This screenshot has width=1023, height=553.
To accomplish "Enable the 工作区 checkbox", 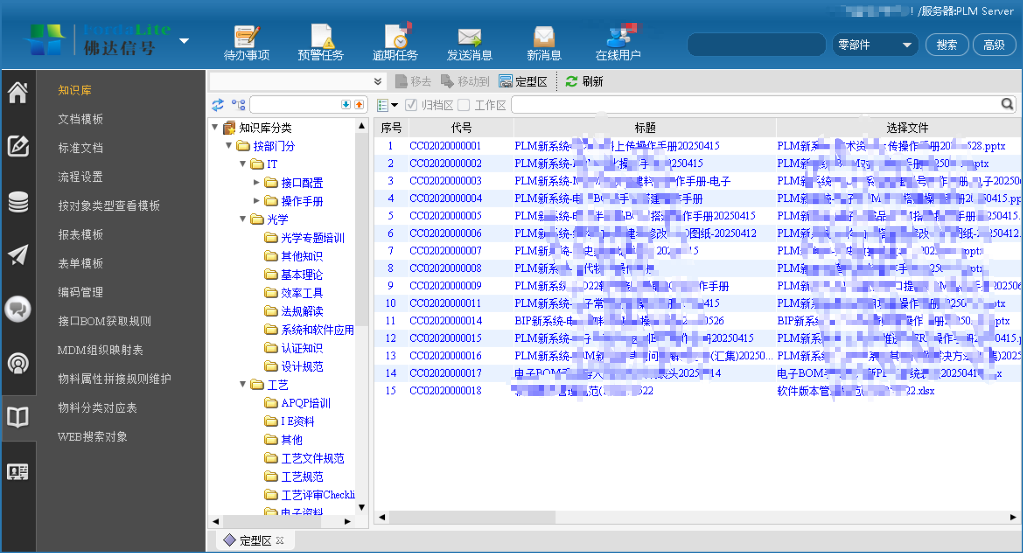I will 464,105.
